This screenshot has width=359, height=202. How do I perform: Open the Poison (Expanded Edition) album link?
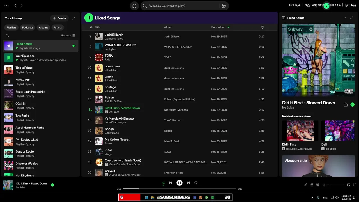click(180, 99)
